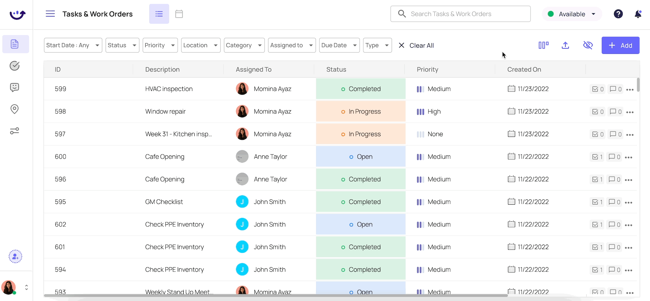Click the Open status of task 600

tap(361, 157)
